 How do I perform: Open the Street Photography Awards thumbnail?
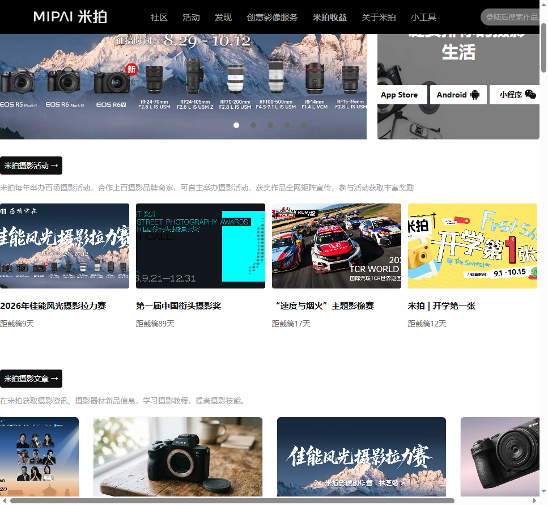point(201,246)
